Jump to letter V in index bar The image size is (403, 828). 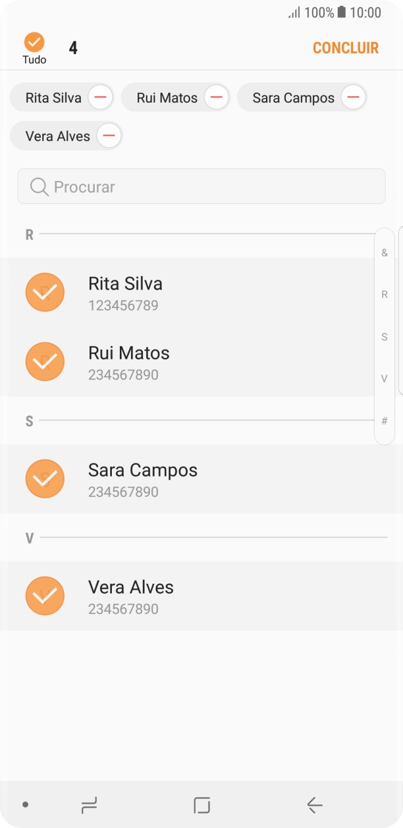[385, 378]
